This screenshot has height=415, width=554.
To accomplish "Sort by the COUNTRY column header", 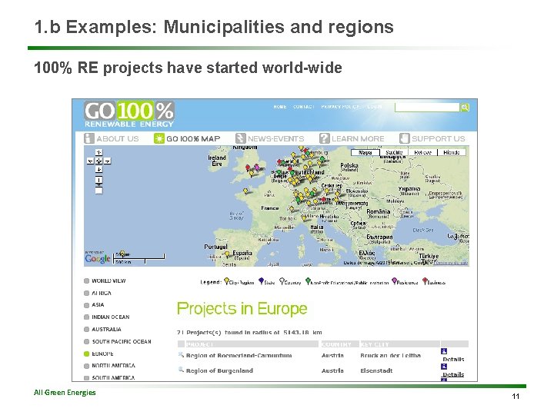I will point(339,344).
